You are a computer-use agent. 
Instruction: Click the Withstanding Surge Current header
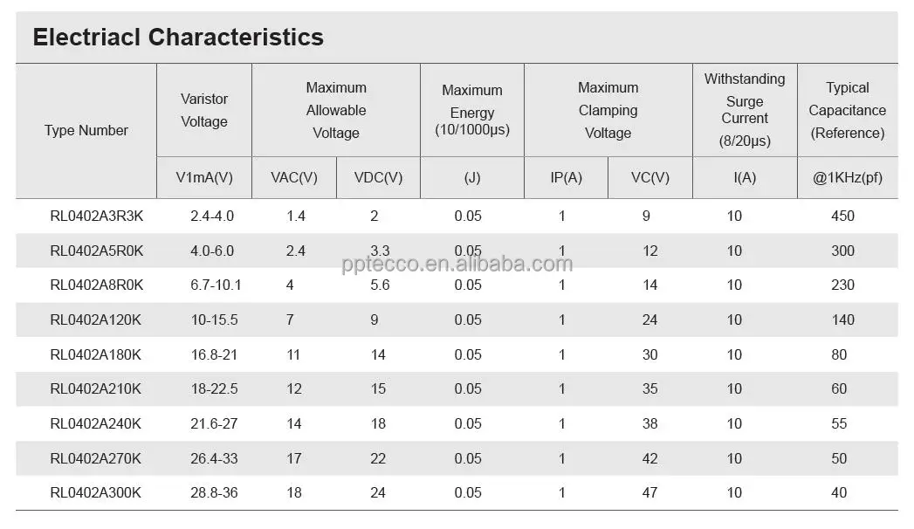click(745, 109)
